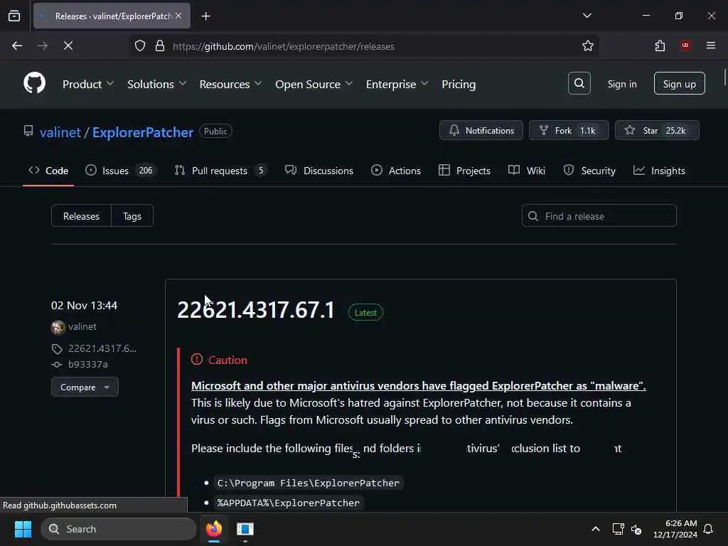Screen dimensions: 728x546
Task: Click the shield tracking protection icon
Action: coord(140,46)
